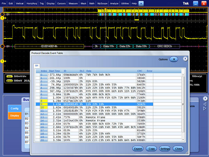Minimize the oscilloscope application window
This screenshot has width=209, height=157.
click(x=195, y=3)
